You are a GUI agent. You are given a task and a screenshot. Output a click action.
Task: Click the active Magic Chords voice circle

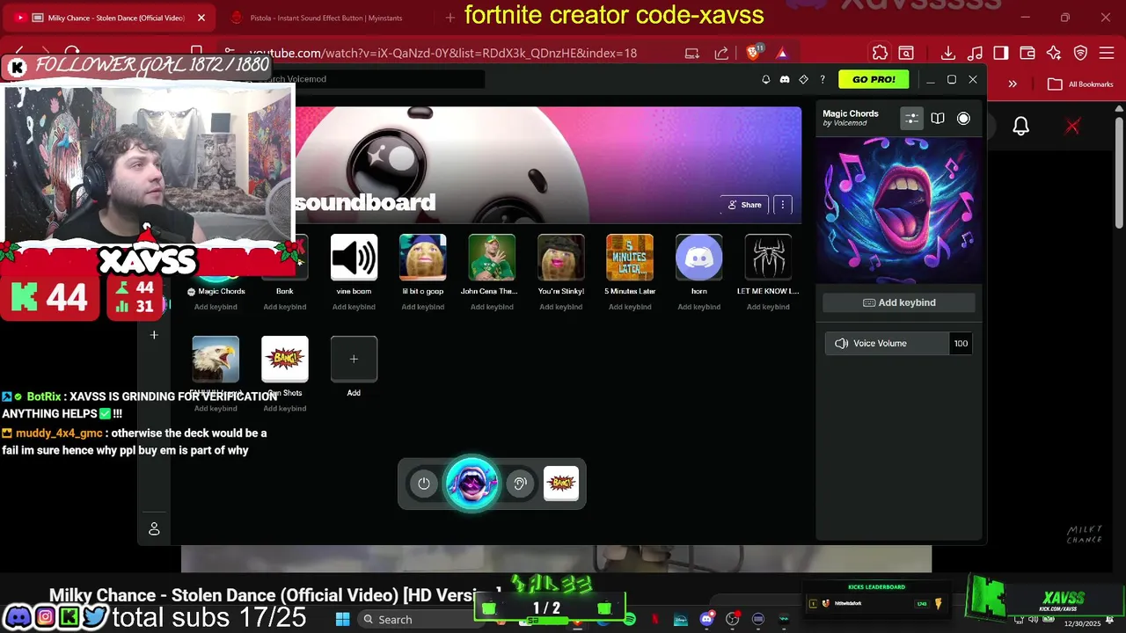coord(472,483)
